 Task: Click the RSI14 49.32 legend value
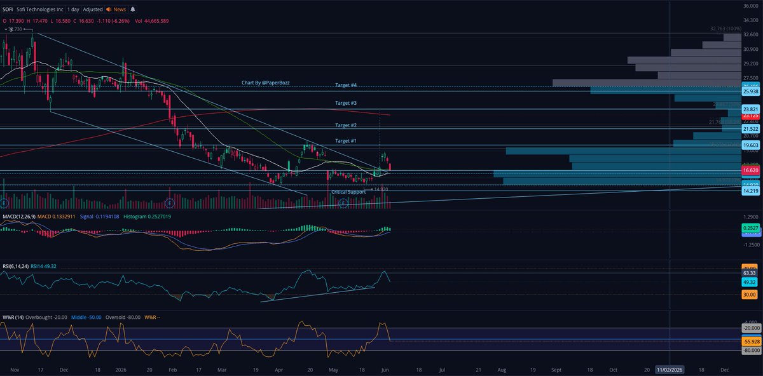pos(44,266)
